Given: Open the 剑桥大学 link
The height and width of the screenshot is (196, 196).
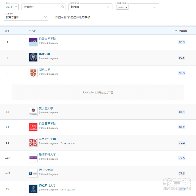Looking at the screenshot, I should [x=44, y=70].
